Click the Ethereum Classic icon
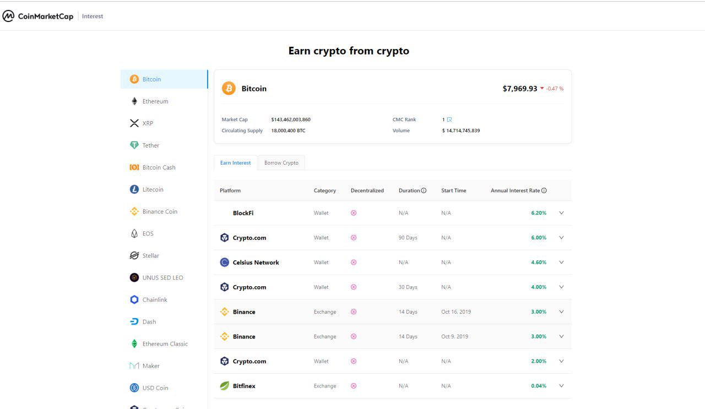 [134, 343]
